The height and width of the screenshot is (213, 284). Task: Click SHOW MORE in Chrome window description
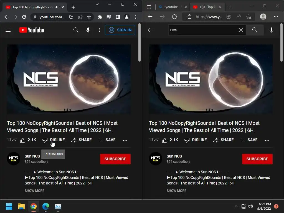pos(34,191)
